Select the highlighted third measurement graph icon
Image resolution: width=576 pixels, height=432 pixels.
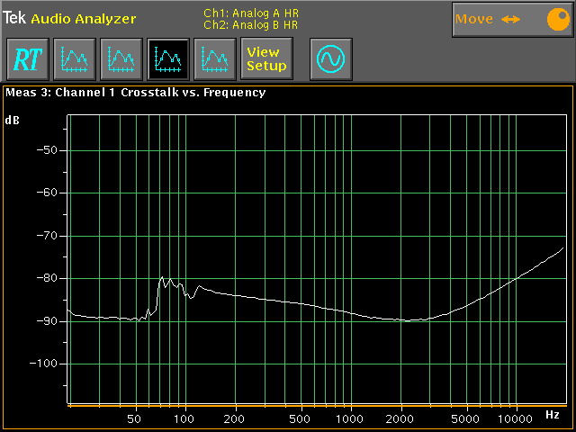tap(167, 59)
